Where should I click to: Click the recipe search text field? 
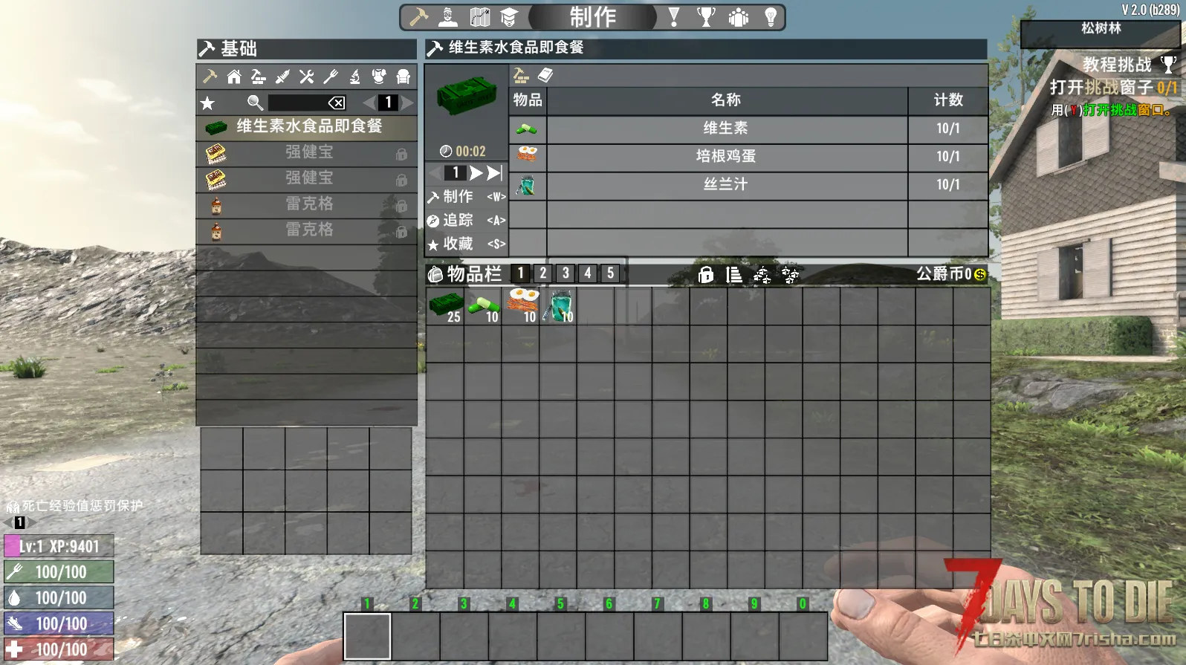click(297, 103)
